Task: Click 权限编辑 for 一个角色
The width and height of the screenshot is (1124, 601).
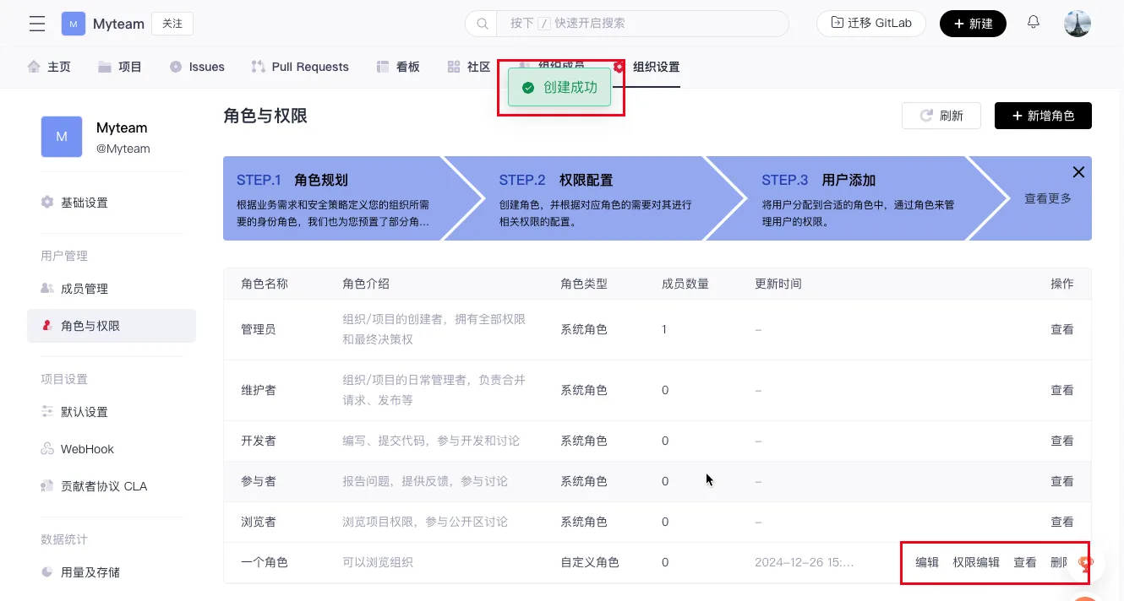Action: click(976, 562)
